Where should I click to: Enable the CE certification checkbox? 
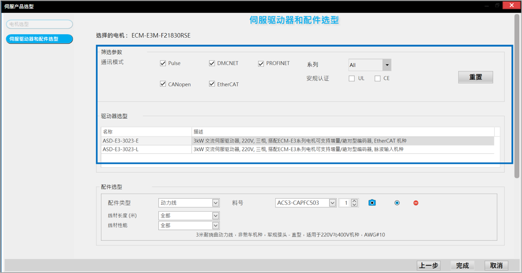tap(377, 78)
